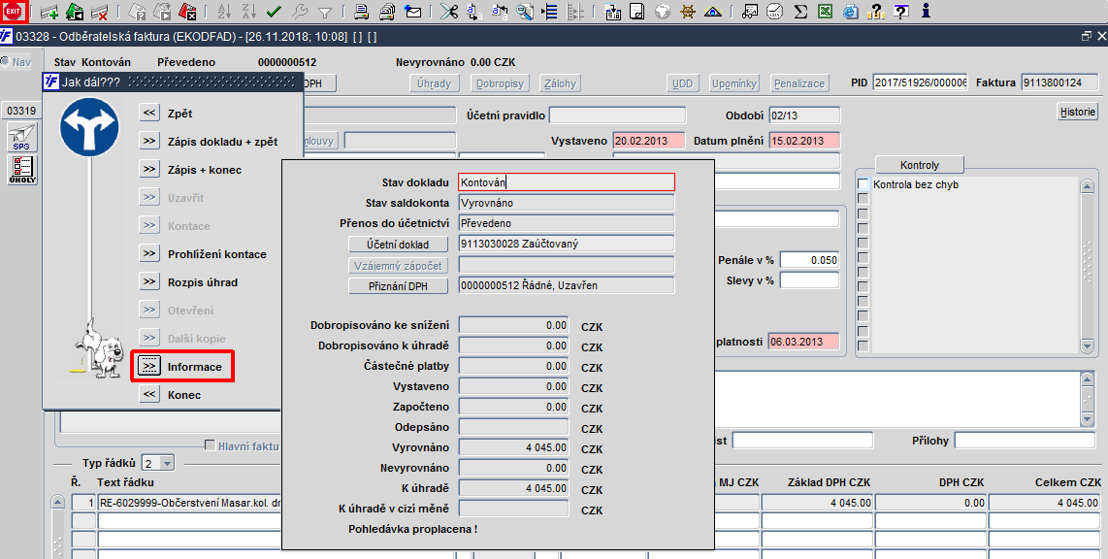This screenshot has height=559, width=1108.
Task: Click the 'Slevy v %' field
Action: point(809,279)
